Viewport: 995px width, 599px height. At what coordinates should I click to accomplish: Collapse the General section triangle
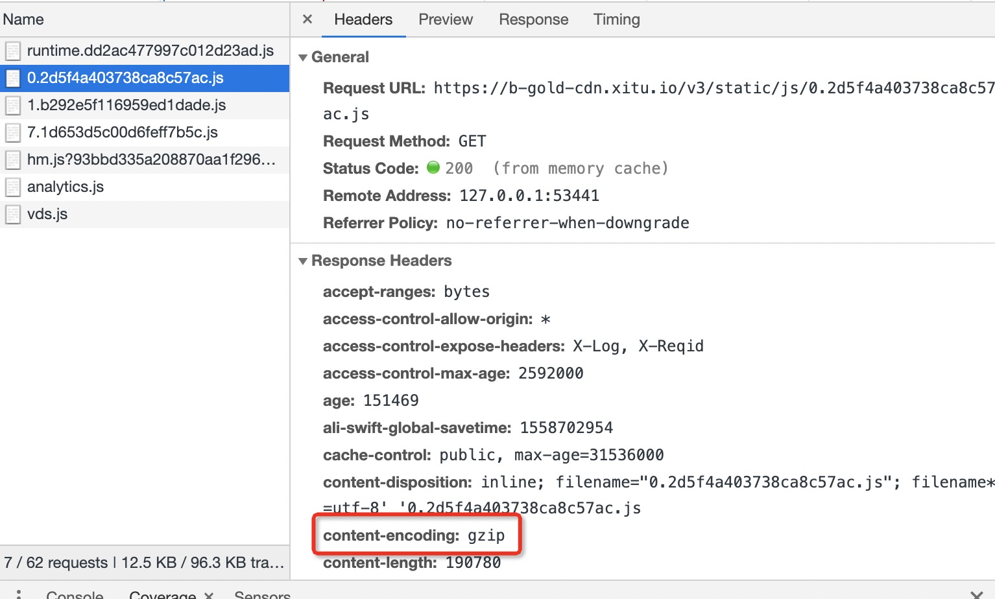click(302, 58)
